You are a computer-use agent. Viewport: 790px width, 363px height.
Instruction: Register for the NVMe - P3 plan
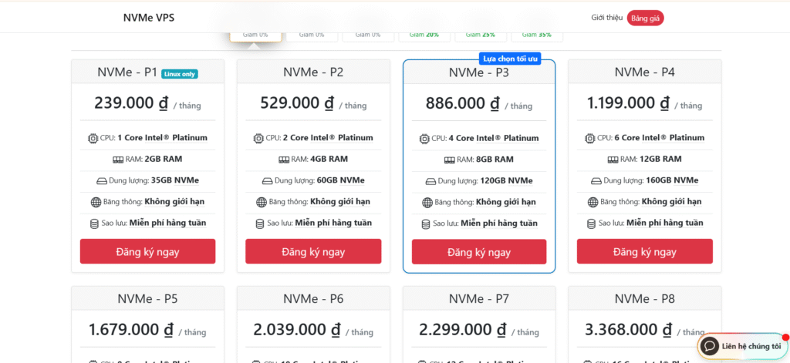(478, 252)
